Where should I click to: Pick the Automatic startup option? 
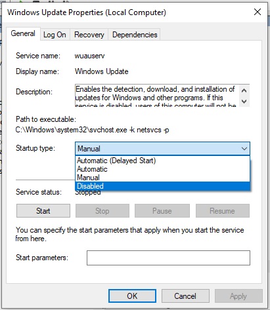(x=162, y=169)
